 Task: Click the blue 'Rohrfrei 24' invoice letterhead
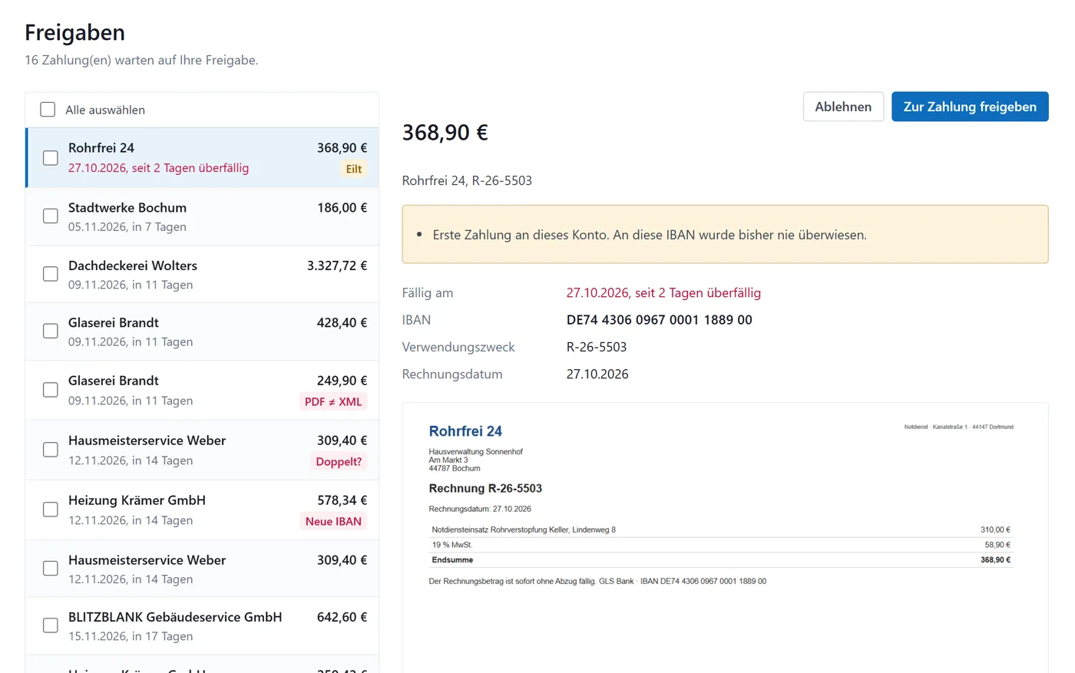tap(465, 431)
